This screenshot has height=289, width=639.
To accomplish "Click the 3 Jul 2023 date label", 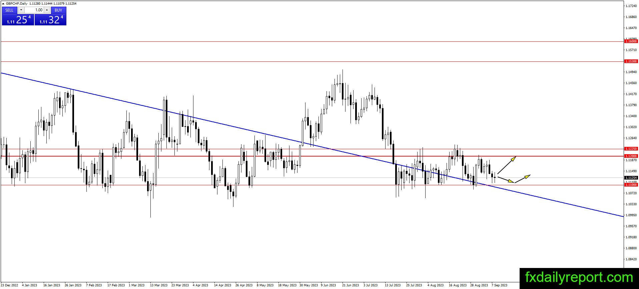I will pos(371,285).
